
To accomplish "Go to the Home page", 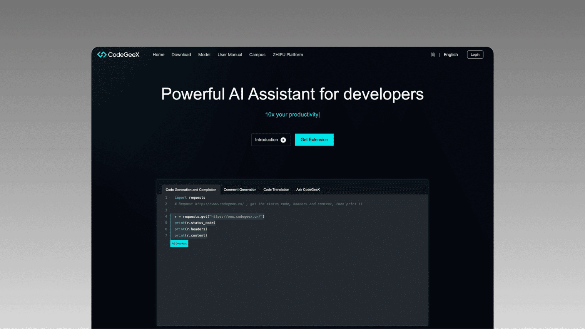I will [x=158, y=55].
